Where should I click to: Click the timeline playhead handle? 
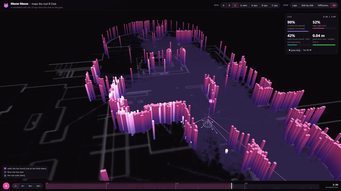232,186
